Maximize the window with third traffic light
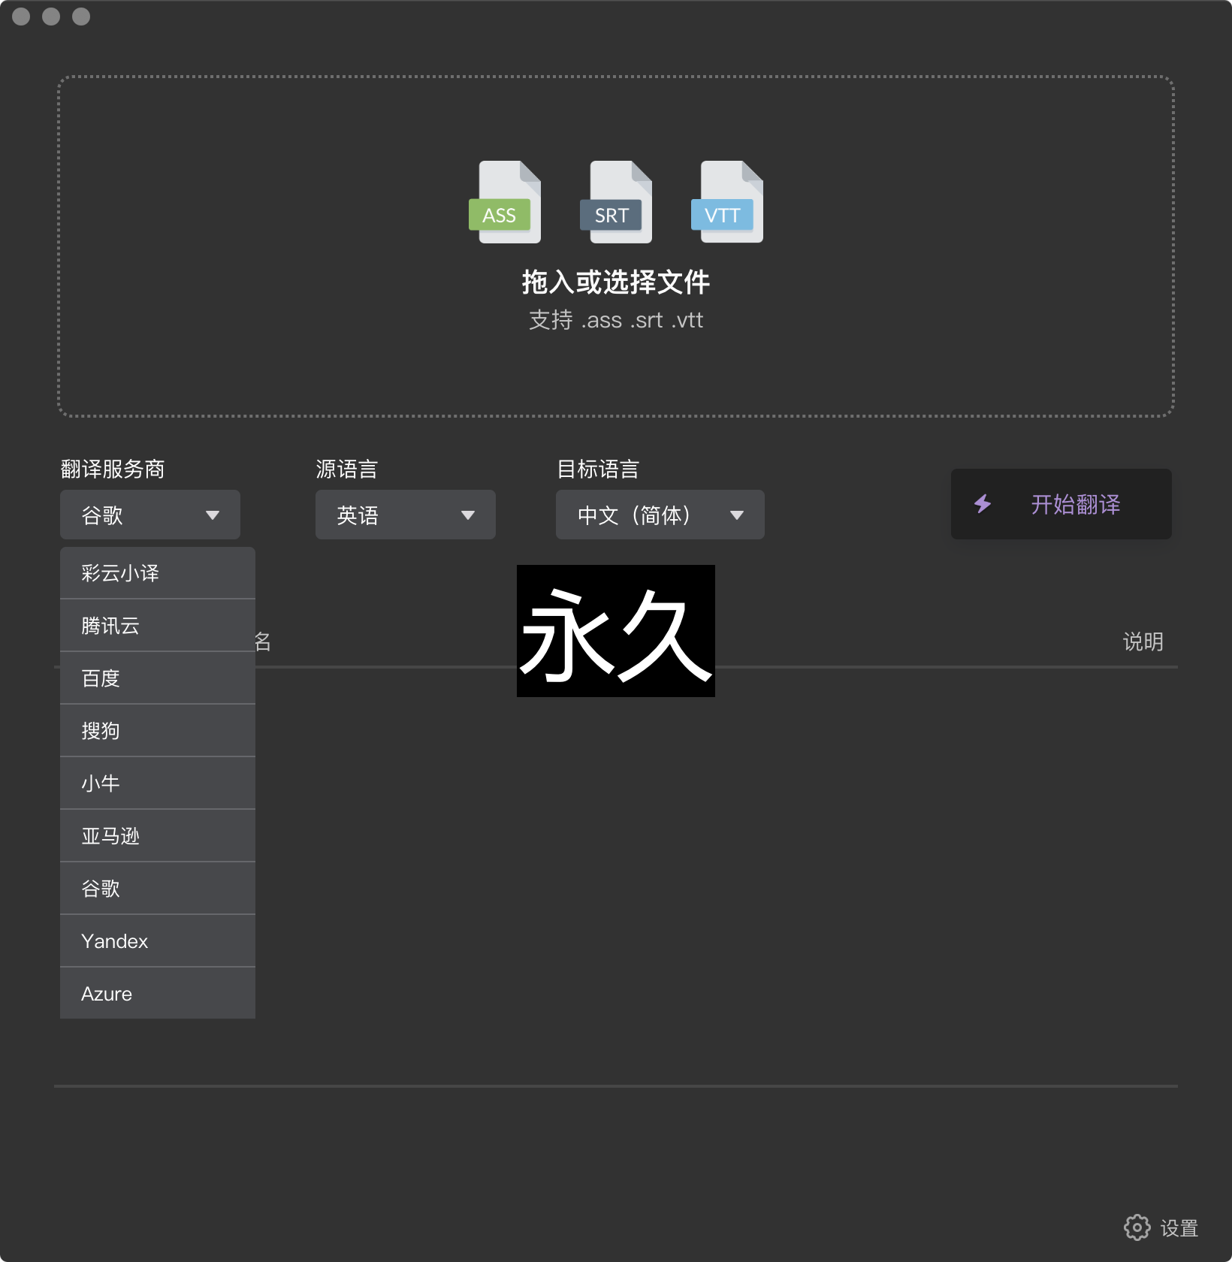Image resolution: width=1232 pixels, height=1262 pixels. 81,17
